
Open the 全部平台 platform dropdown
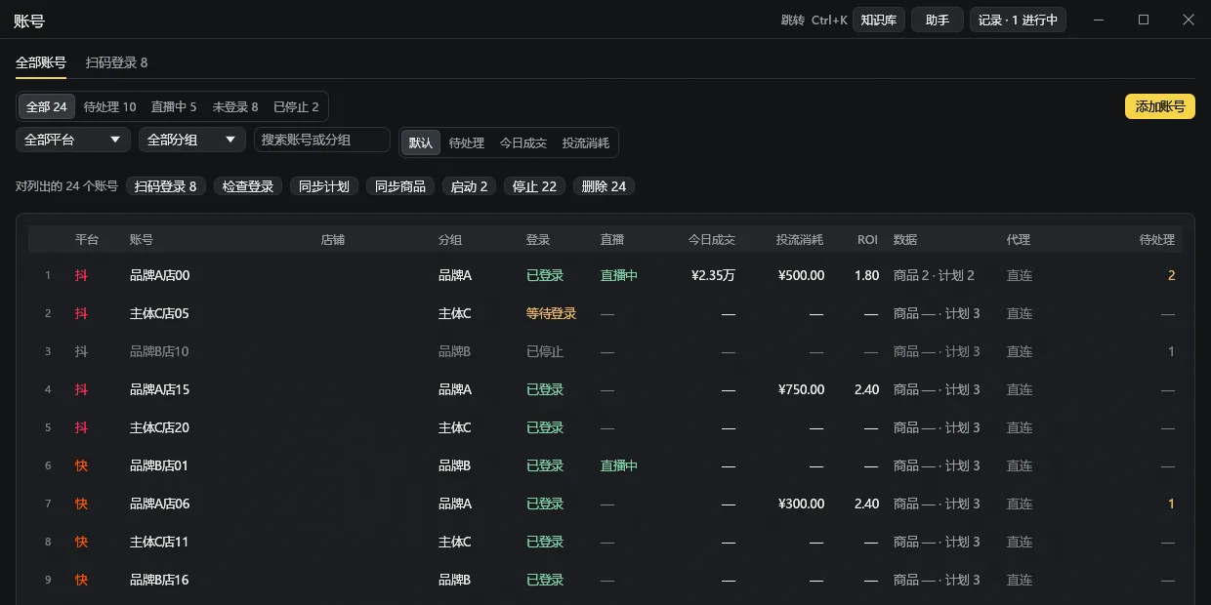73,140
